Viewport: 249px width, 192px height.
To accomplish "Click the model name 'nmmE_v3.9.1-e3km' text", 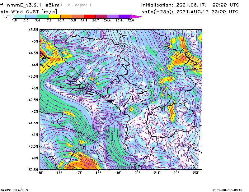I will point(31,5).
